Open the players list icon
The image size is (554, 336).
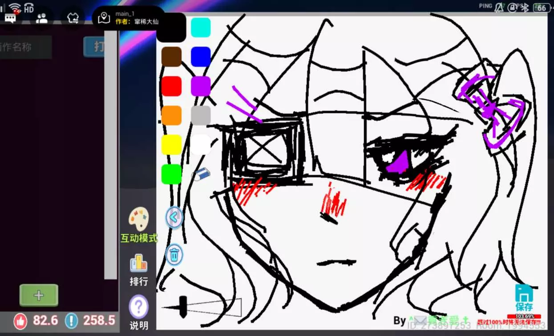pos(42,18)
